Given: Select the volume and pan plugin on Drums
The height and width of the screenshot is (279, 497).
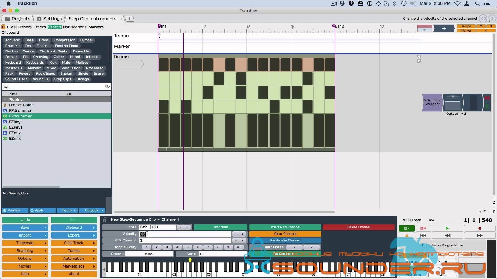Looking at the screenshot, I should click(x=453, y=102).
